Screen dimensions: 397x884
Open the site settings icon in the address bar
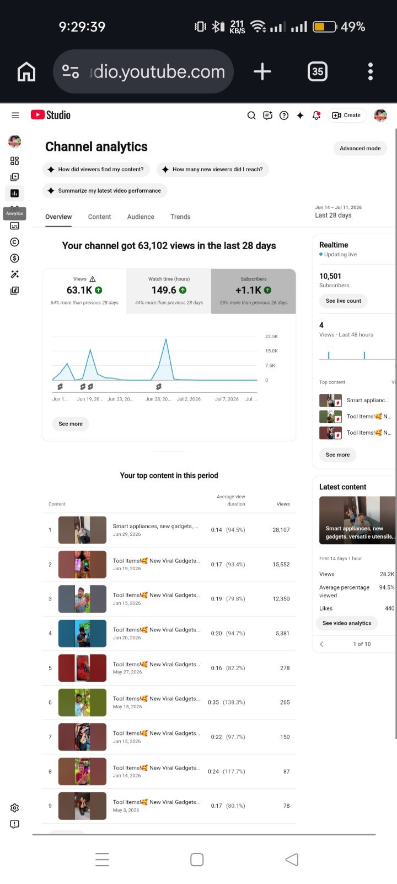71,71
